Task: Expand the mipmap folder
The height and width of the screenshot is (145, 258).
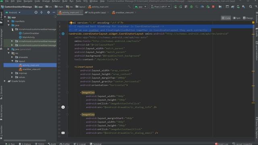Action: point(12,73)
